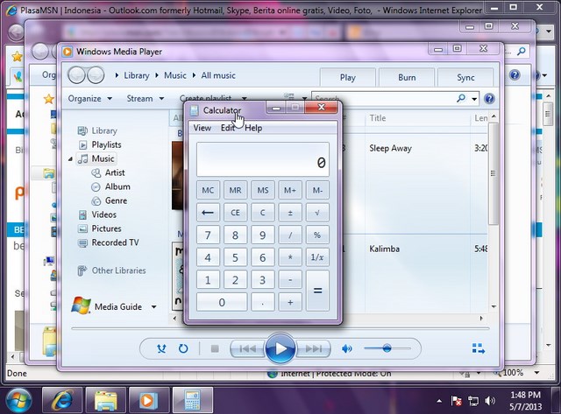Click the Internet Explorer taskbar icon
The width and height of the screenshot is (561, 414).
[62, 400]
